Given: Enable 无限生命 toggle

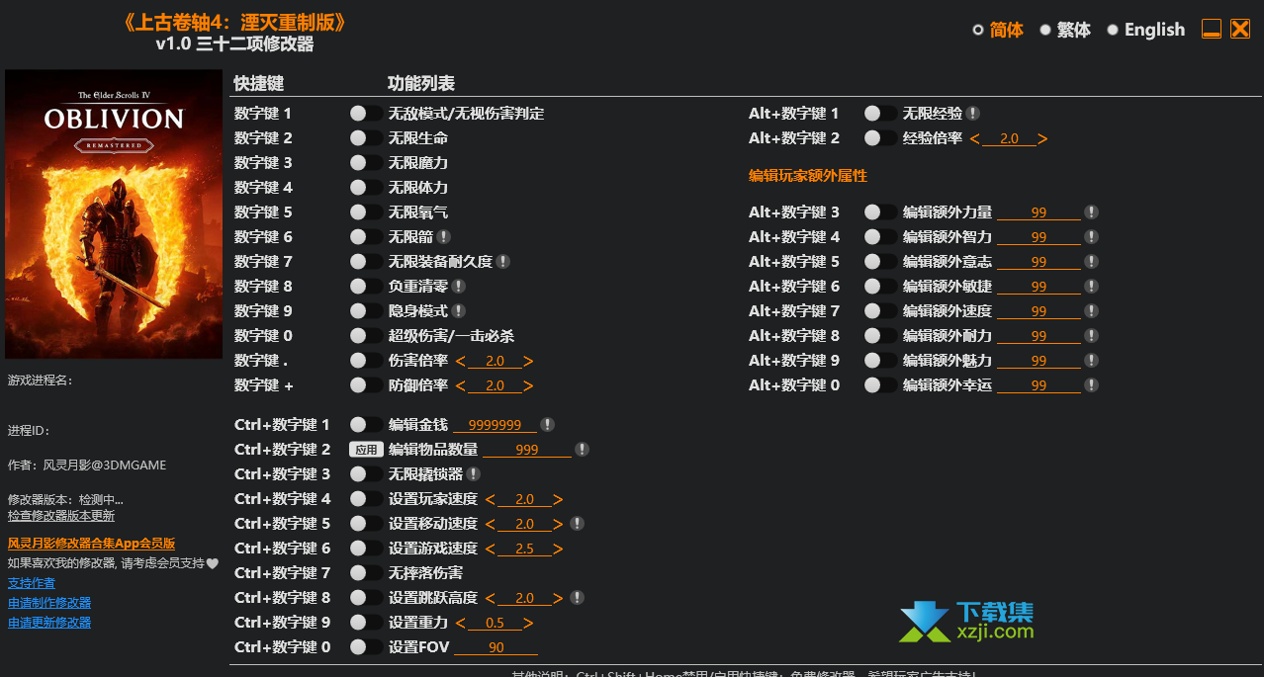Looking at the screenshot, I should point(366,138).
